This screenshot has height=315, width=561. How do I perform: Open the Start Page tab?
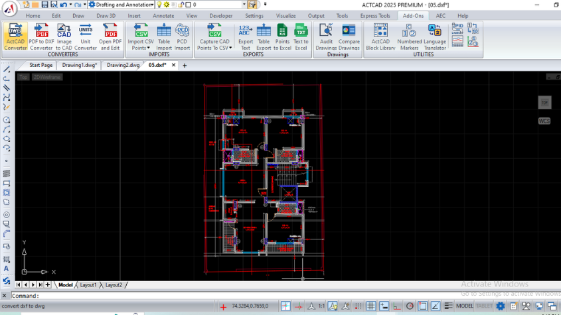pyautogui.click(x=40, y=65)
